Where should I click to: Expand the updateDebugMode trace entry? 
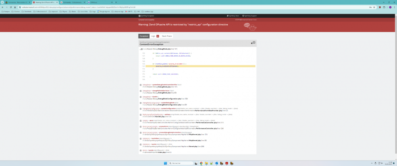coord(141,103)
